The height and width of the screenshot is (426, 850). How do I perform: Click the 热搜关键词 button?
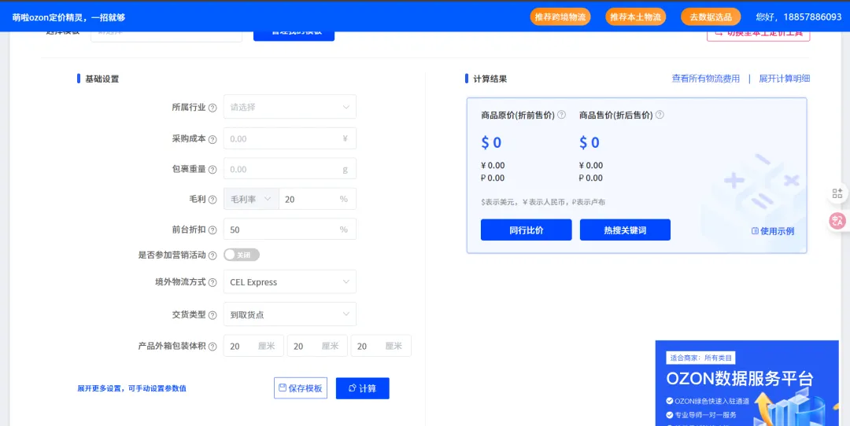625,230
